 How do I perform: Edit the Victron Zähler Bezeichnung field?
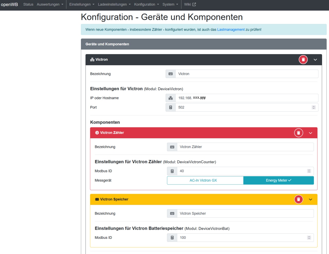(245, 147)
